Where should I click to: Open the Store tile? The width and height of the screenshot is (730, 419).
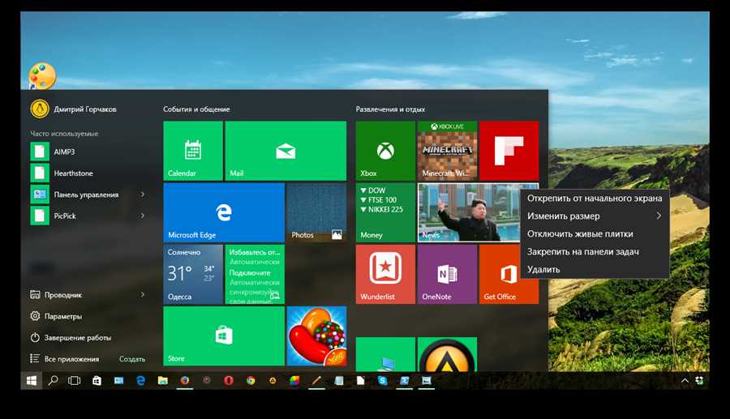pos(224,336)
